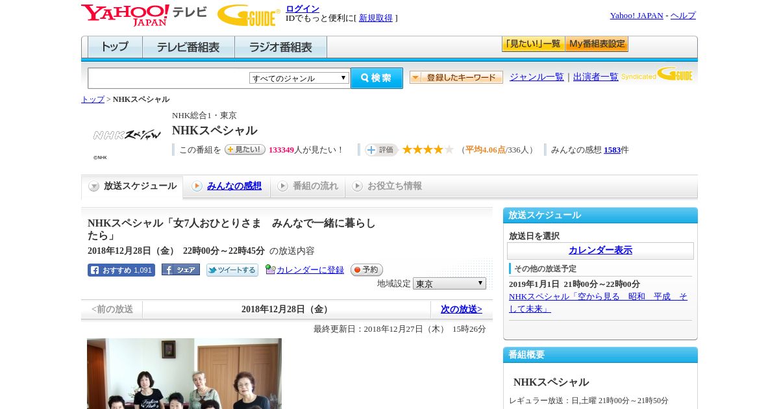Open the 「見たい!」一覧 button
This screenshot has height=409, width=779.
point(533,44)
